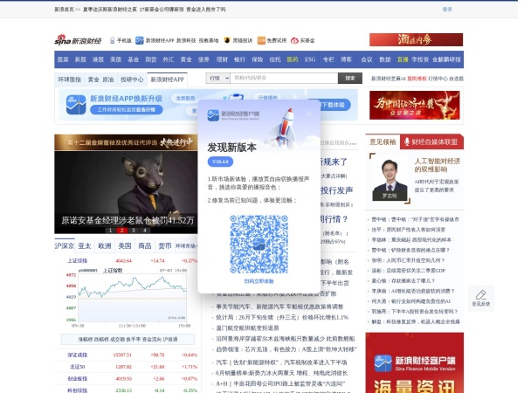
Task: Click the 手机版 phone icon
Action: click(x=113, y=40)
